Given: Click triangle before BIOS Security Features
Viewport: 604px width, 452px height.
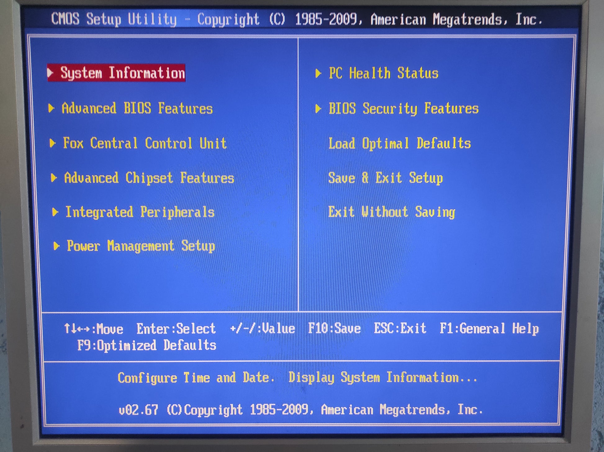Looking at the screenshot, I should tap(318, 109).
